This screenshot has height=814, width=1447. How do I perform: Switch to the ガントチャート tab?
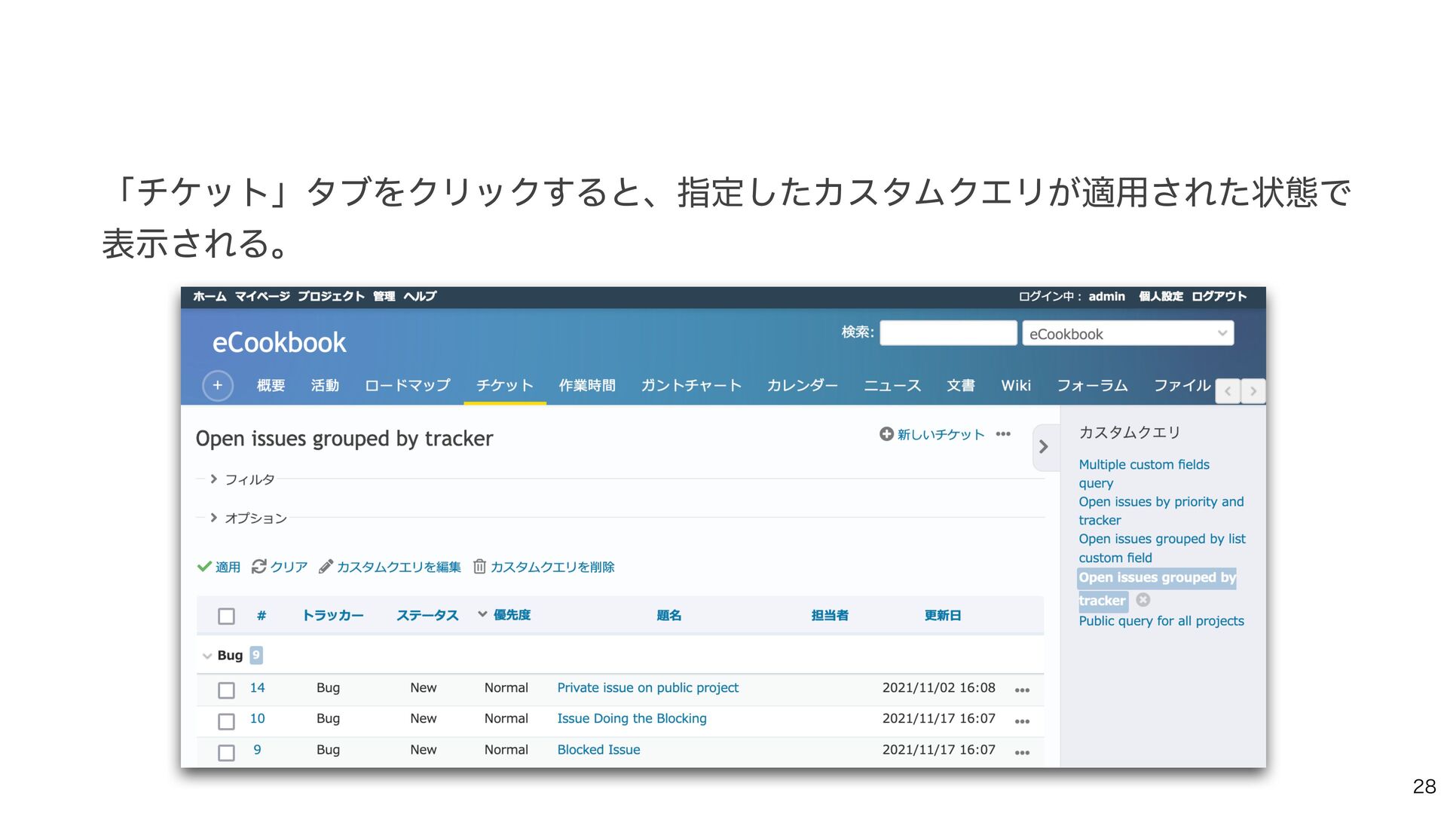[x=691, y=386]
